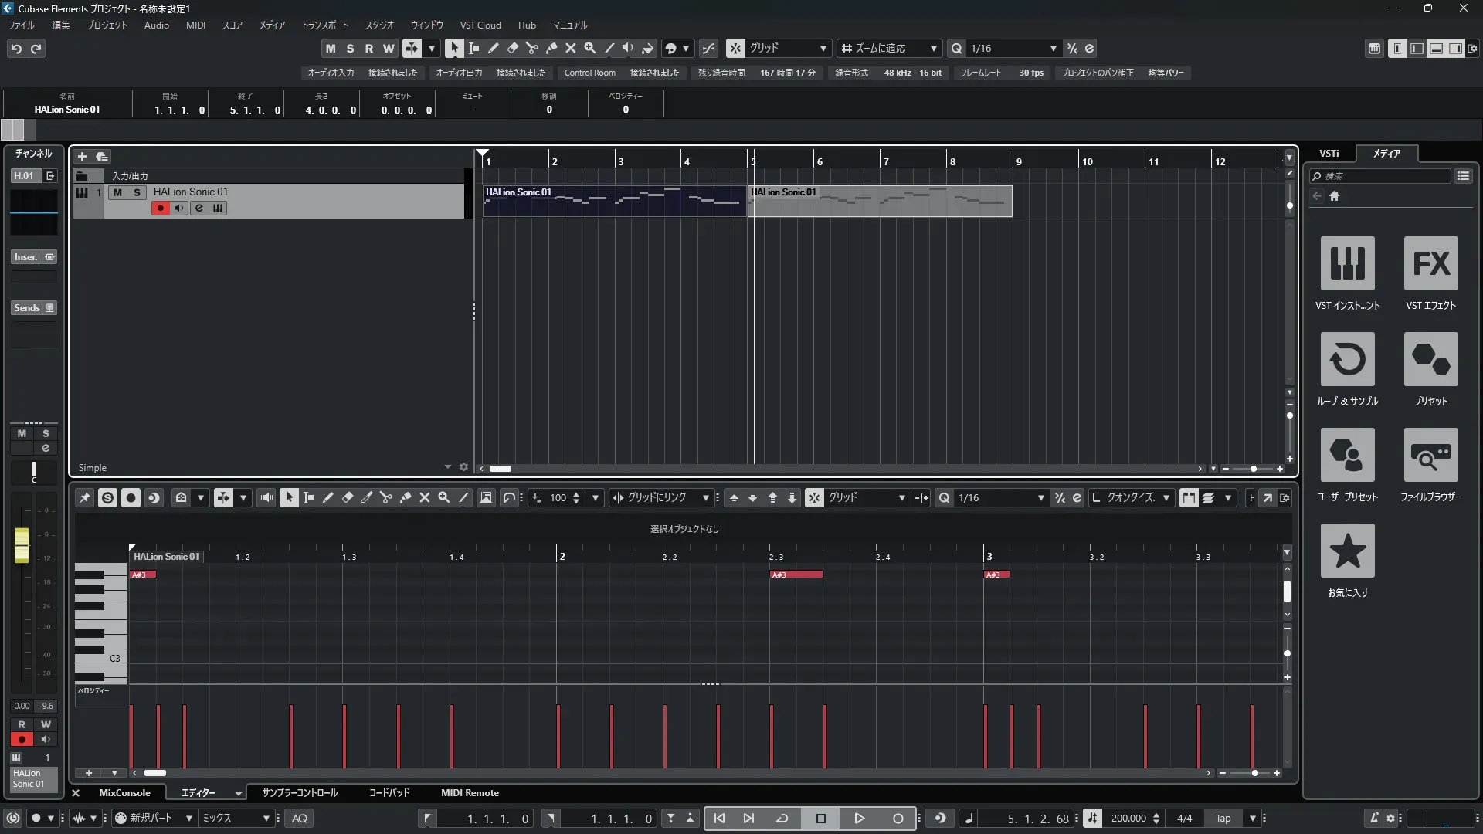Image resolution: width=1483 pixels, height=834 pixels.
Task: Solo the HALion Sonic 01 track
Action: pos(137,192)
